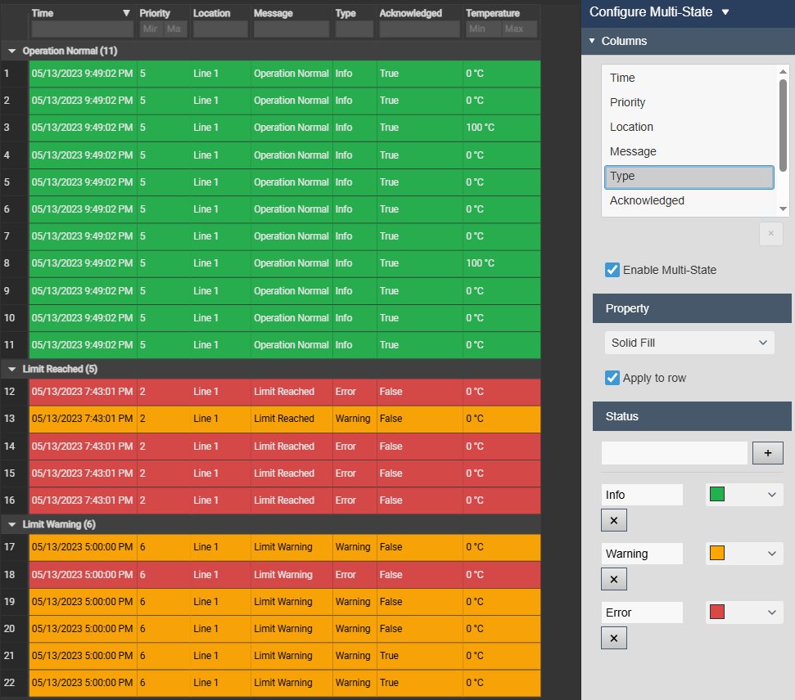Select Location in the columns list
Image resolution: width=795 pixels, height=700 pixels.
[689, 127]
